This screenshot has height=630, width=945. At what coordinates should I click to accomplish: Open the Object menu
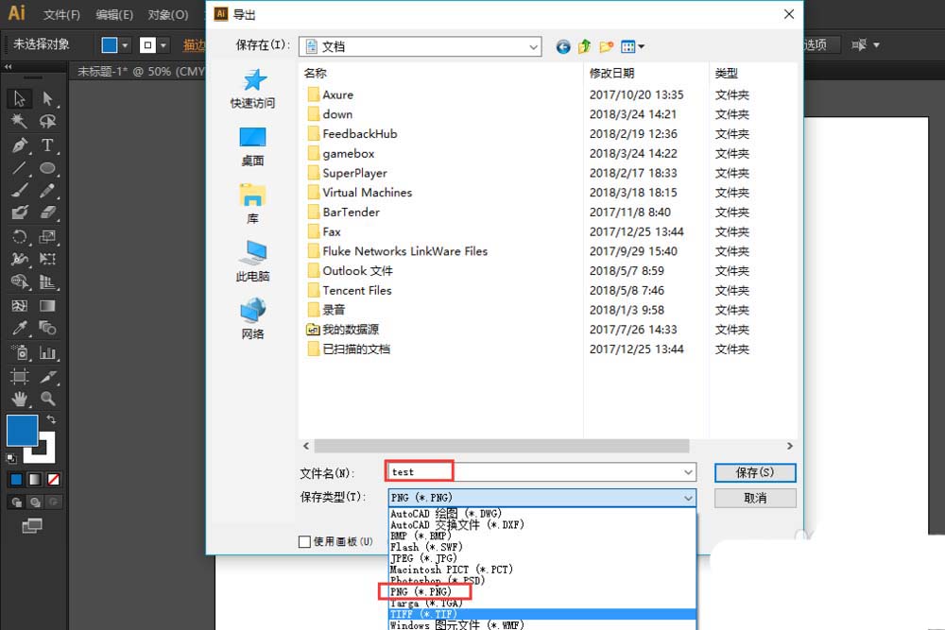(x=167, y=14)
